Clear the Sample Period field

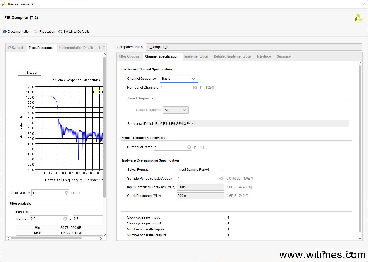pos(221,179)
